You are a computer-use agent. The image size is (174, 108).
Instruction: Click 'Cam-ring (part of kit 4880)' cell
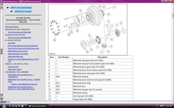pos(102,96)
